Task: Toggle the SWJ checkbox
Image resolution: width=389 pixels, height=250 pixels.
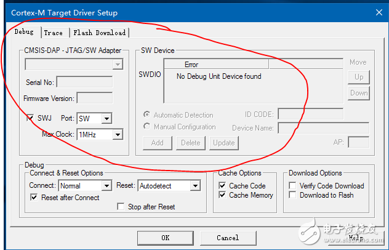Action: (x=30, y=118)
